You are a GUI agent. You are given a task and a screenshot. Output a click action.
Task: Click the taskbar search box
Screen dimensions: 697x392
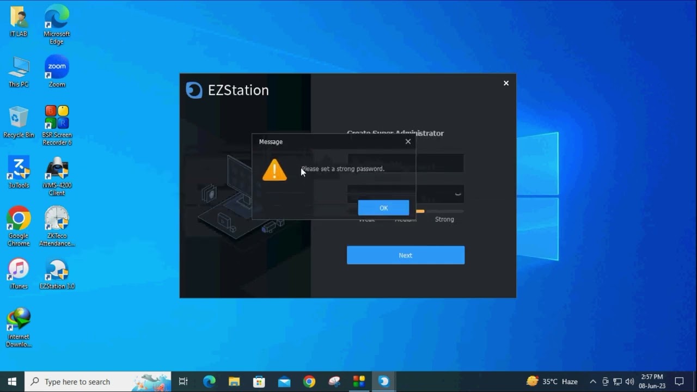point(99,381)
